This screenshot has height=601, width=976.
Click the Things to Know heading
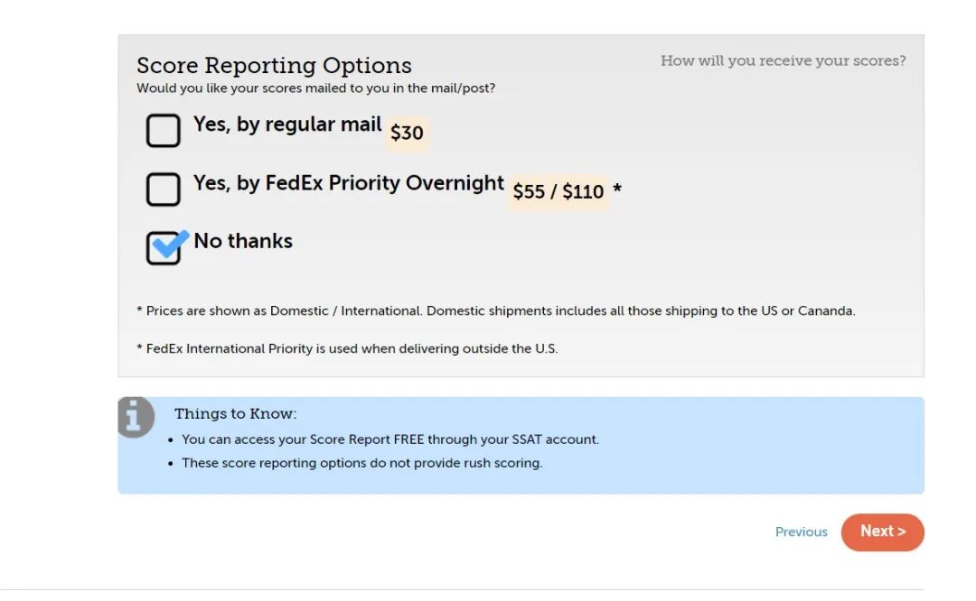click(235, 414)
